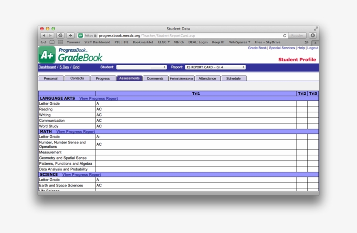Click the fullscreen arrows icon
357x233 pixels.
316,29
